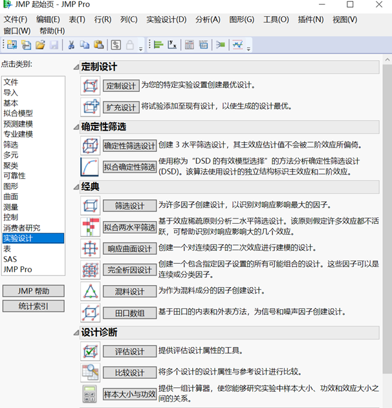Click the Distribution bars toolbar icon
Screen dimensions: 392x408
pyautogui.click(x=158, y=45)
